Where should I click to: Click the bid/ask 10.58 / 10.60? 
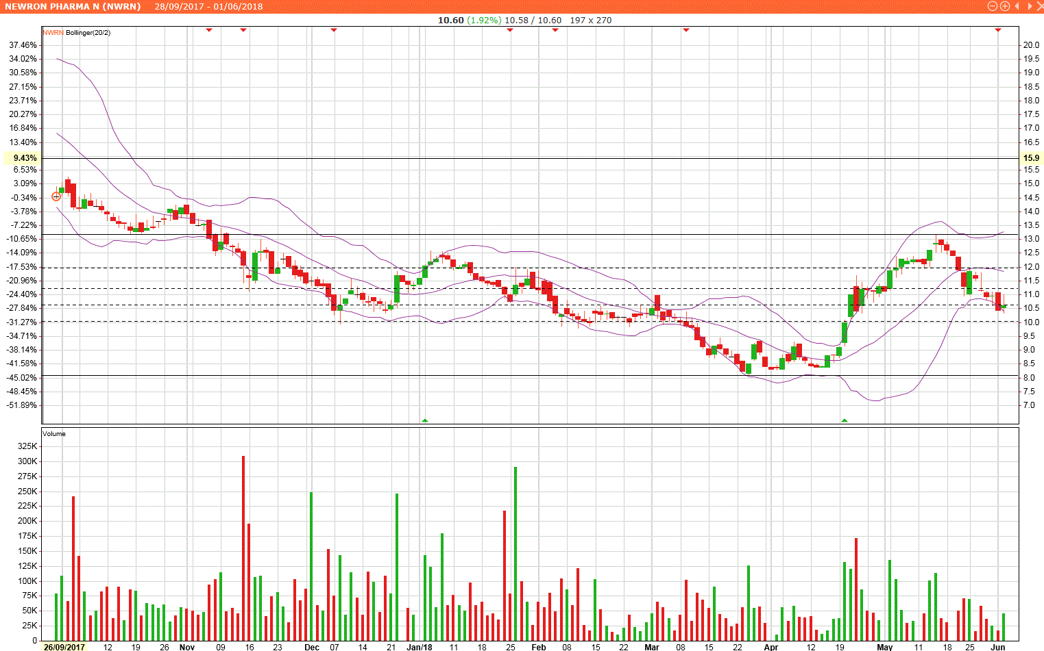click(533, 20)
